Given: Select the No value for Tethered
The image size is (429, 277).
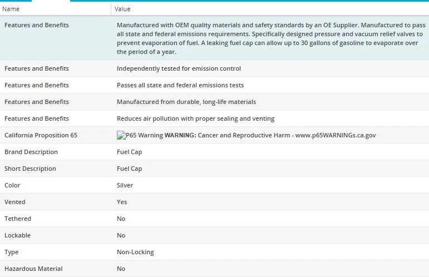Looking at the screenshot, I should (x=121, y=219).
